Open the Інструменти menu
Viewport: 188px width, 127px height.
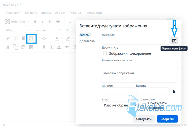pos(93,13)
